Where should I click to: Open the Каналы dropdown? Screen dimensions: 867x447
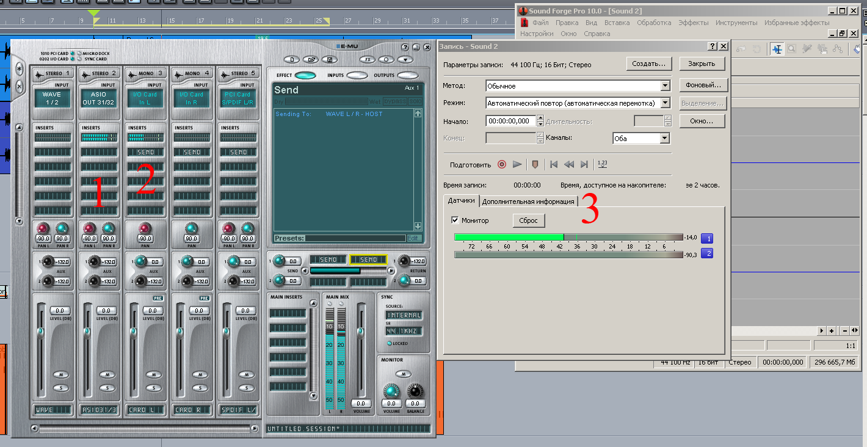click(664, 139)
